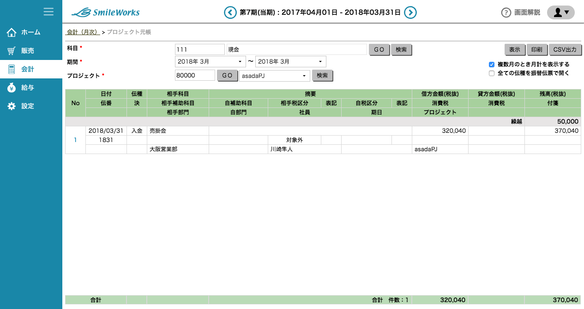Image resolution: width=584 pixels, height=309 pixels.
Task: Click the CSV出力 button
Action: (565, 49)
